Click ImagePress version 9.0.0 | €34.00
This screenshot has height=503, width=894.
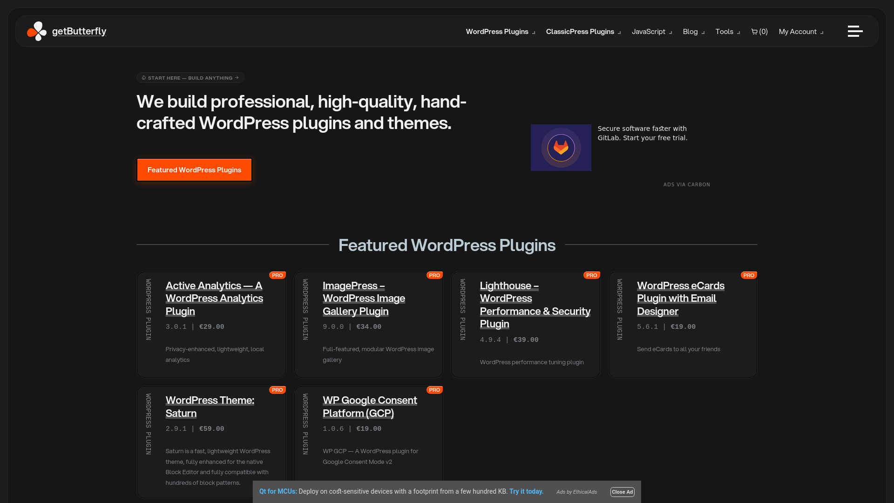coord(352,327)
